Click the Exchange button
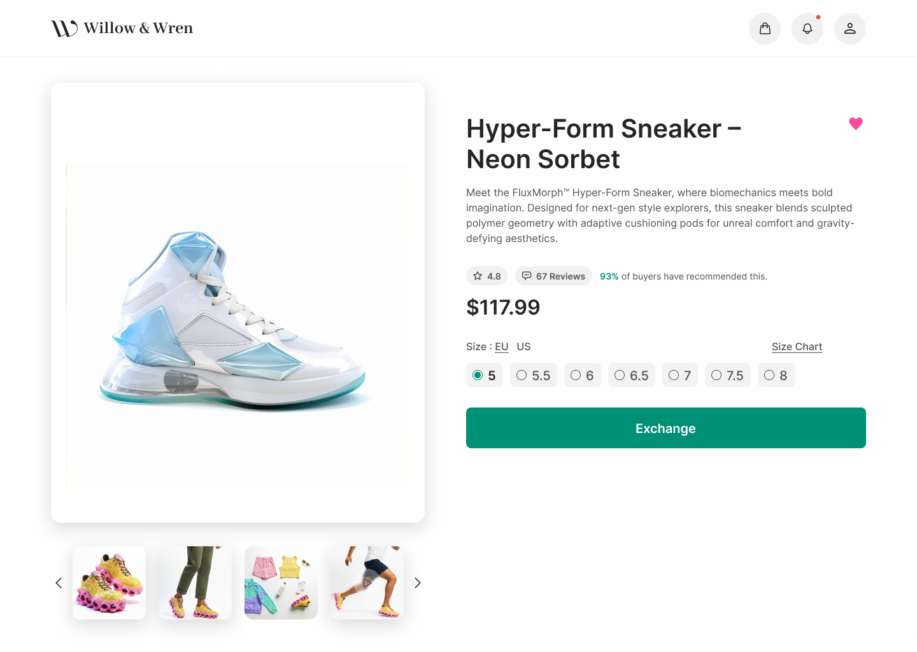Screen dimensions: 917x652 [x=665, y=428]
